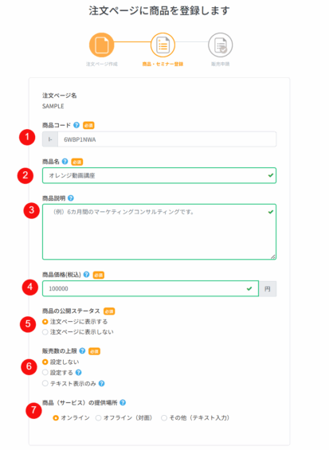Open help icon next to 商品コード
This screenshot has width=329, height=450.
coord(76,125)
